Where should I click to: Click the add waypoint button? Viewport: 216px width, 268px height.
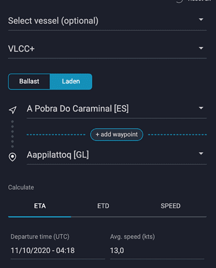pyautogui.click(x=117, y=135)
